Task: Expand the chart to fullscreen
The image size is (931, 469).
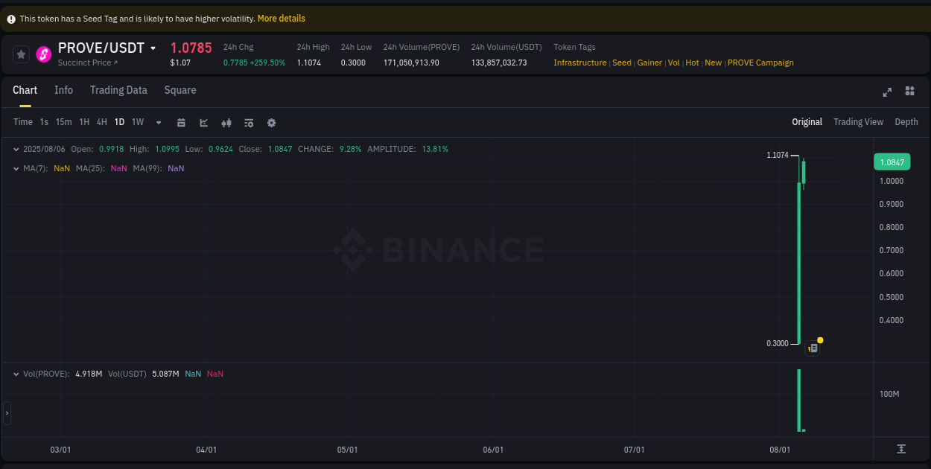Action: click(887, 92)
